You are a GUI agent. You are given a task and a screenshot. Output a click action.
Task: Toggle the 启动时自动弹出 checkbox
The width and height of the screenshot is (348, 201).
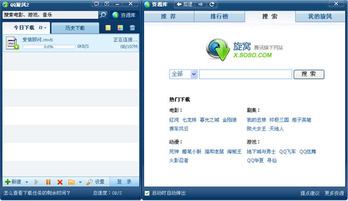[x=147, y=193]
